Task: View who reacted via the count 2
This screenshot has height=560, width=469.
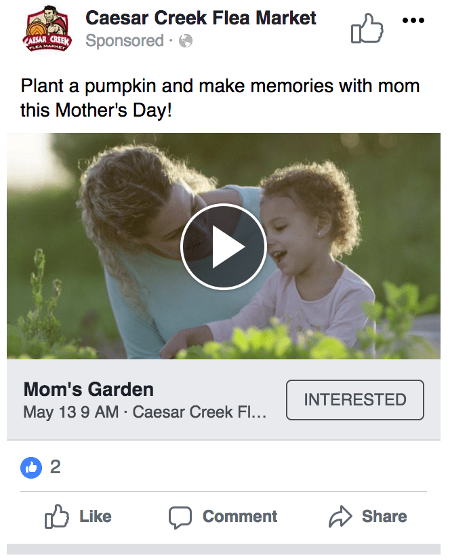Action: (56, 467)
